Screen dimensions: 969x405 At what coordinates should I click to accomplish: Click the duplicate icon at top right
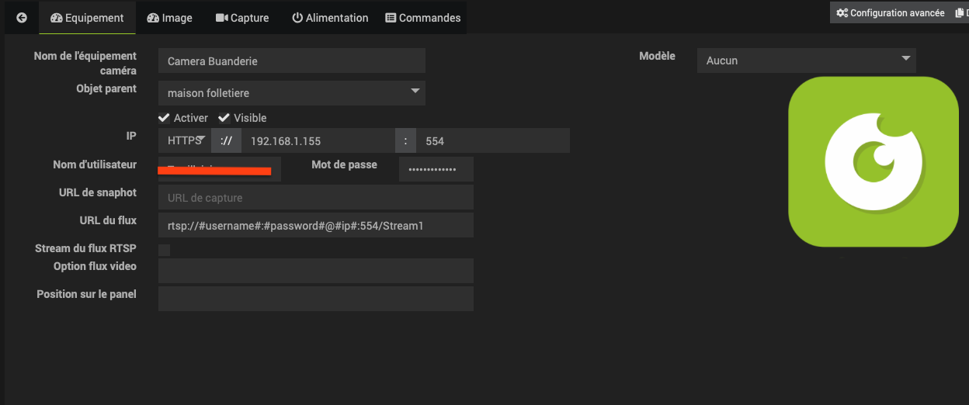click(x=962, y=13)
